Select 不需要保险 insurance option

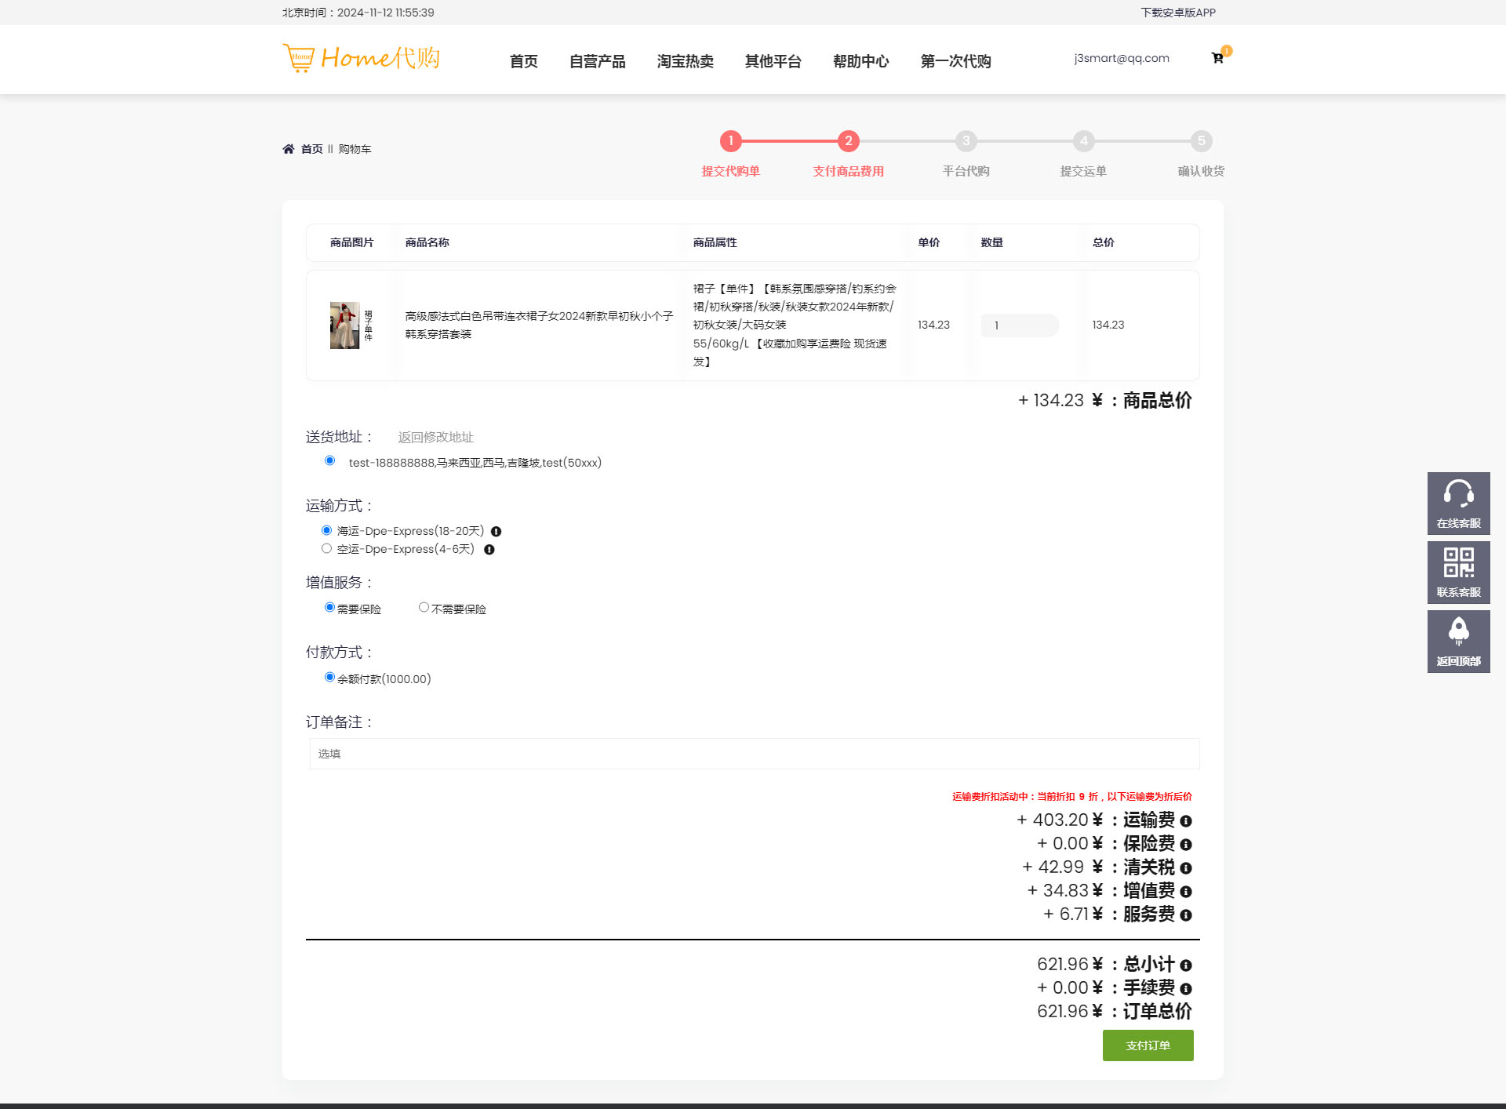click(x=424, y=608)
